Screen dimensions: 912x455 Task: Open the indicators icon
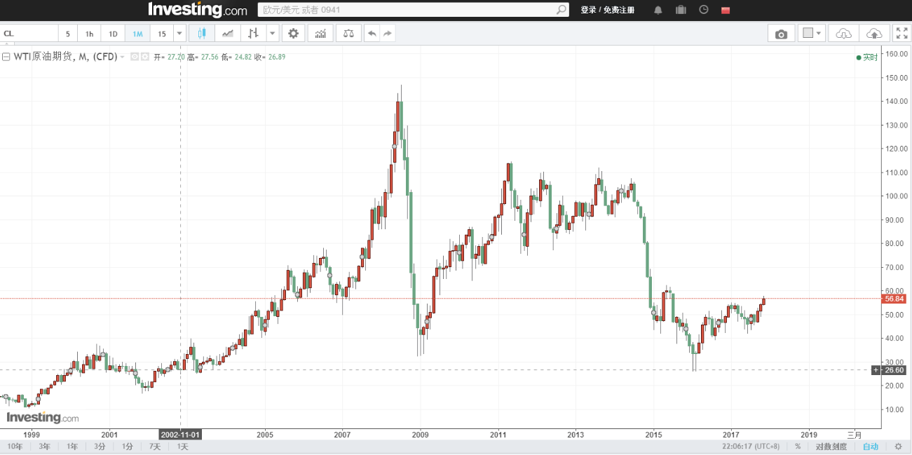[320, 34]
